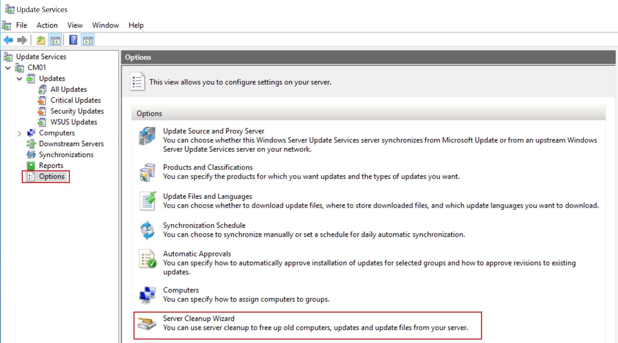Click the Update Services root node icon
Image resolution: width=618 pixels, height=343 pixels.
8,57
